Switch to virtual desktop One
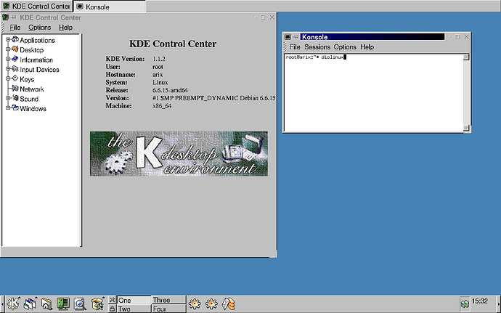 coord(134,300)
